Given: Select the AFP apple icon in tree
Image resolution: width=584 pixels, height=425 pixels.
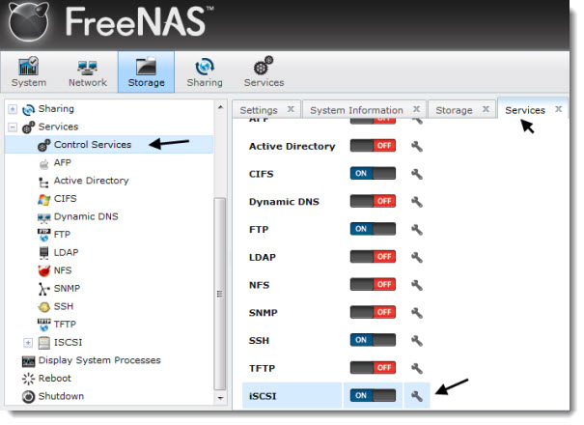Looking at the screenshot, I should click(44, 163).
